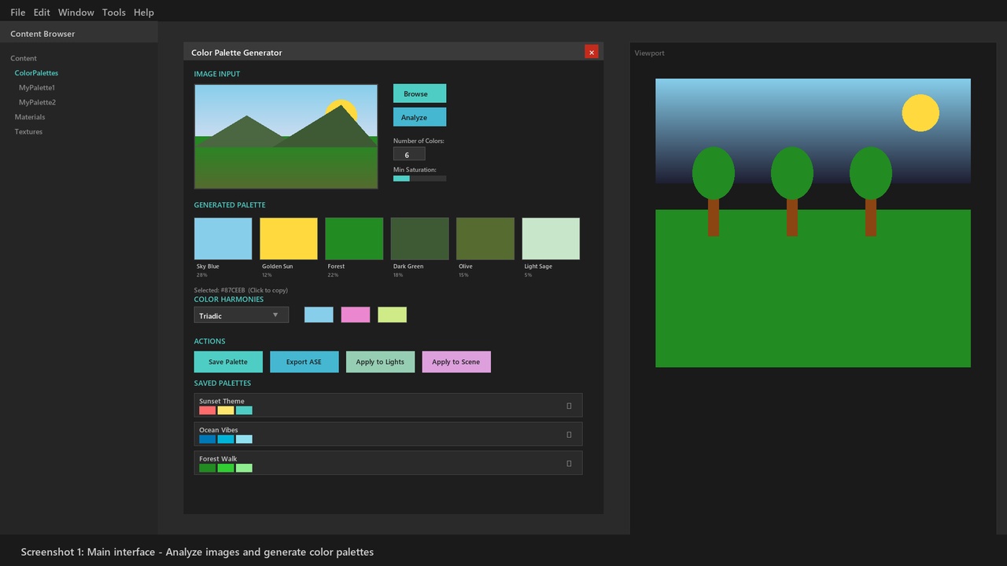The width and height of the screenshot is (1007, 566).
Task: Pick the lime harmony color swatch
Action: coord(392,314)
